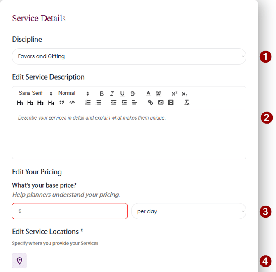Click the base price input field
Screen dimensions: 276x272
click(70, 211)
